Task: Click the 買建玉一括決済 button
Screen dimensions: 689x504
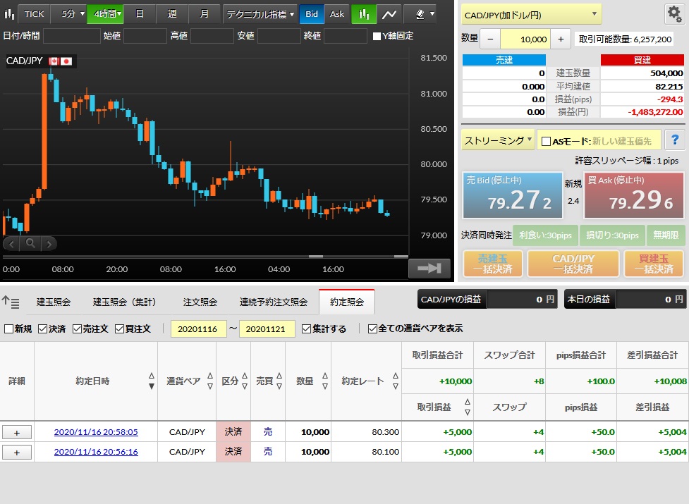Action: 654,264
